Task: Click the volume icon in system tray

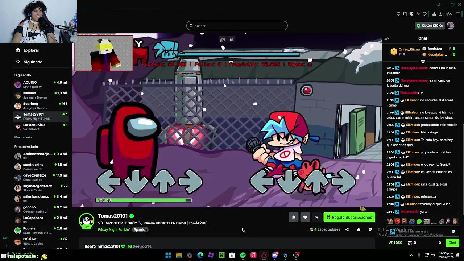Action: (x=433, y=255)
